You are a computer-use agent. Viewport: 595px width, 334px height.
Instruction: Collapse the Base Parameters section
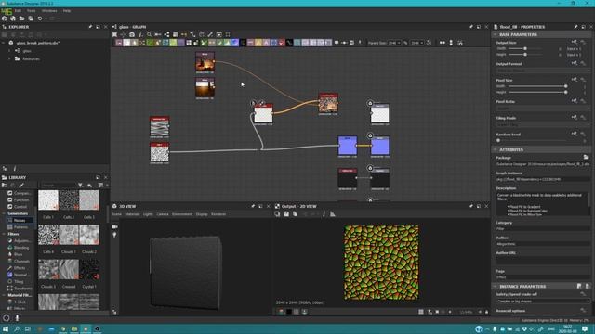(x=495, y=34)
